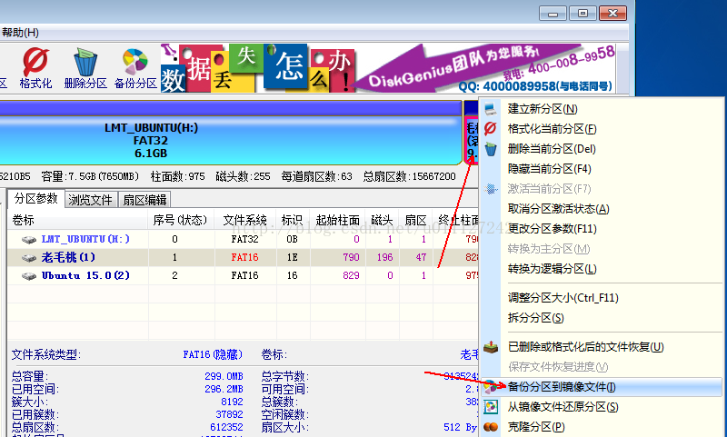727x437 pixels.
Task: Click the DiskGenius advertisement banner
Action: click(x=389, y=67)
